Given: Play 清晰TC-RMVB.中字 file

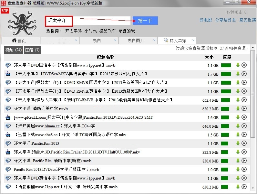Looking at the screenshot, I should [x=244, y=100].
